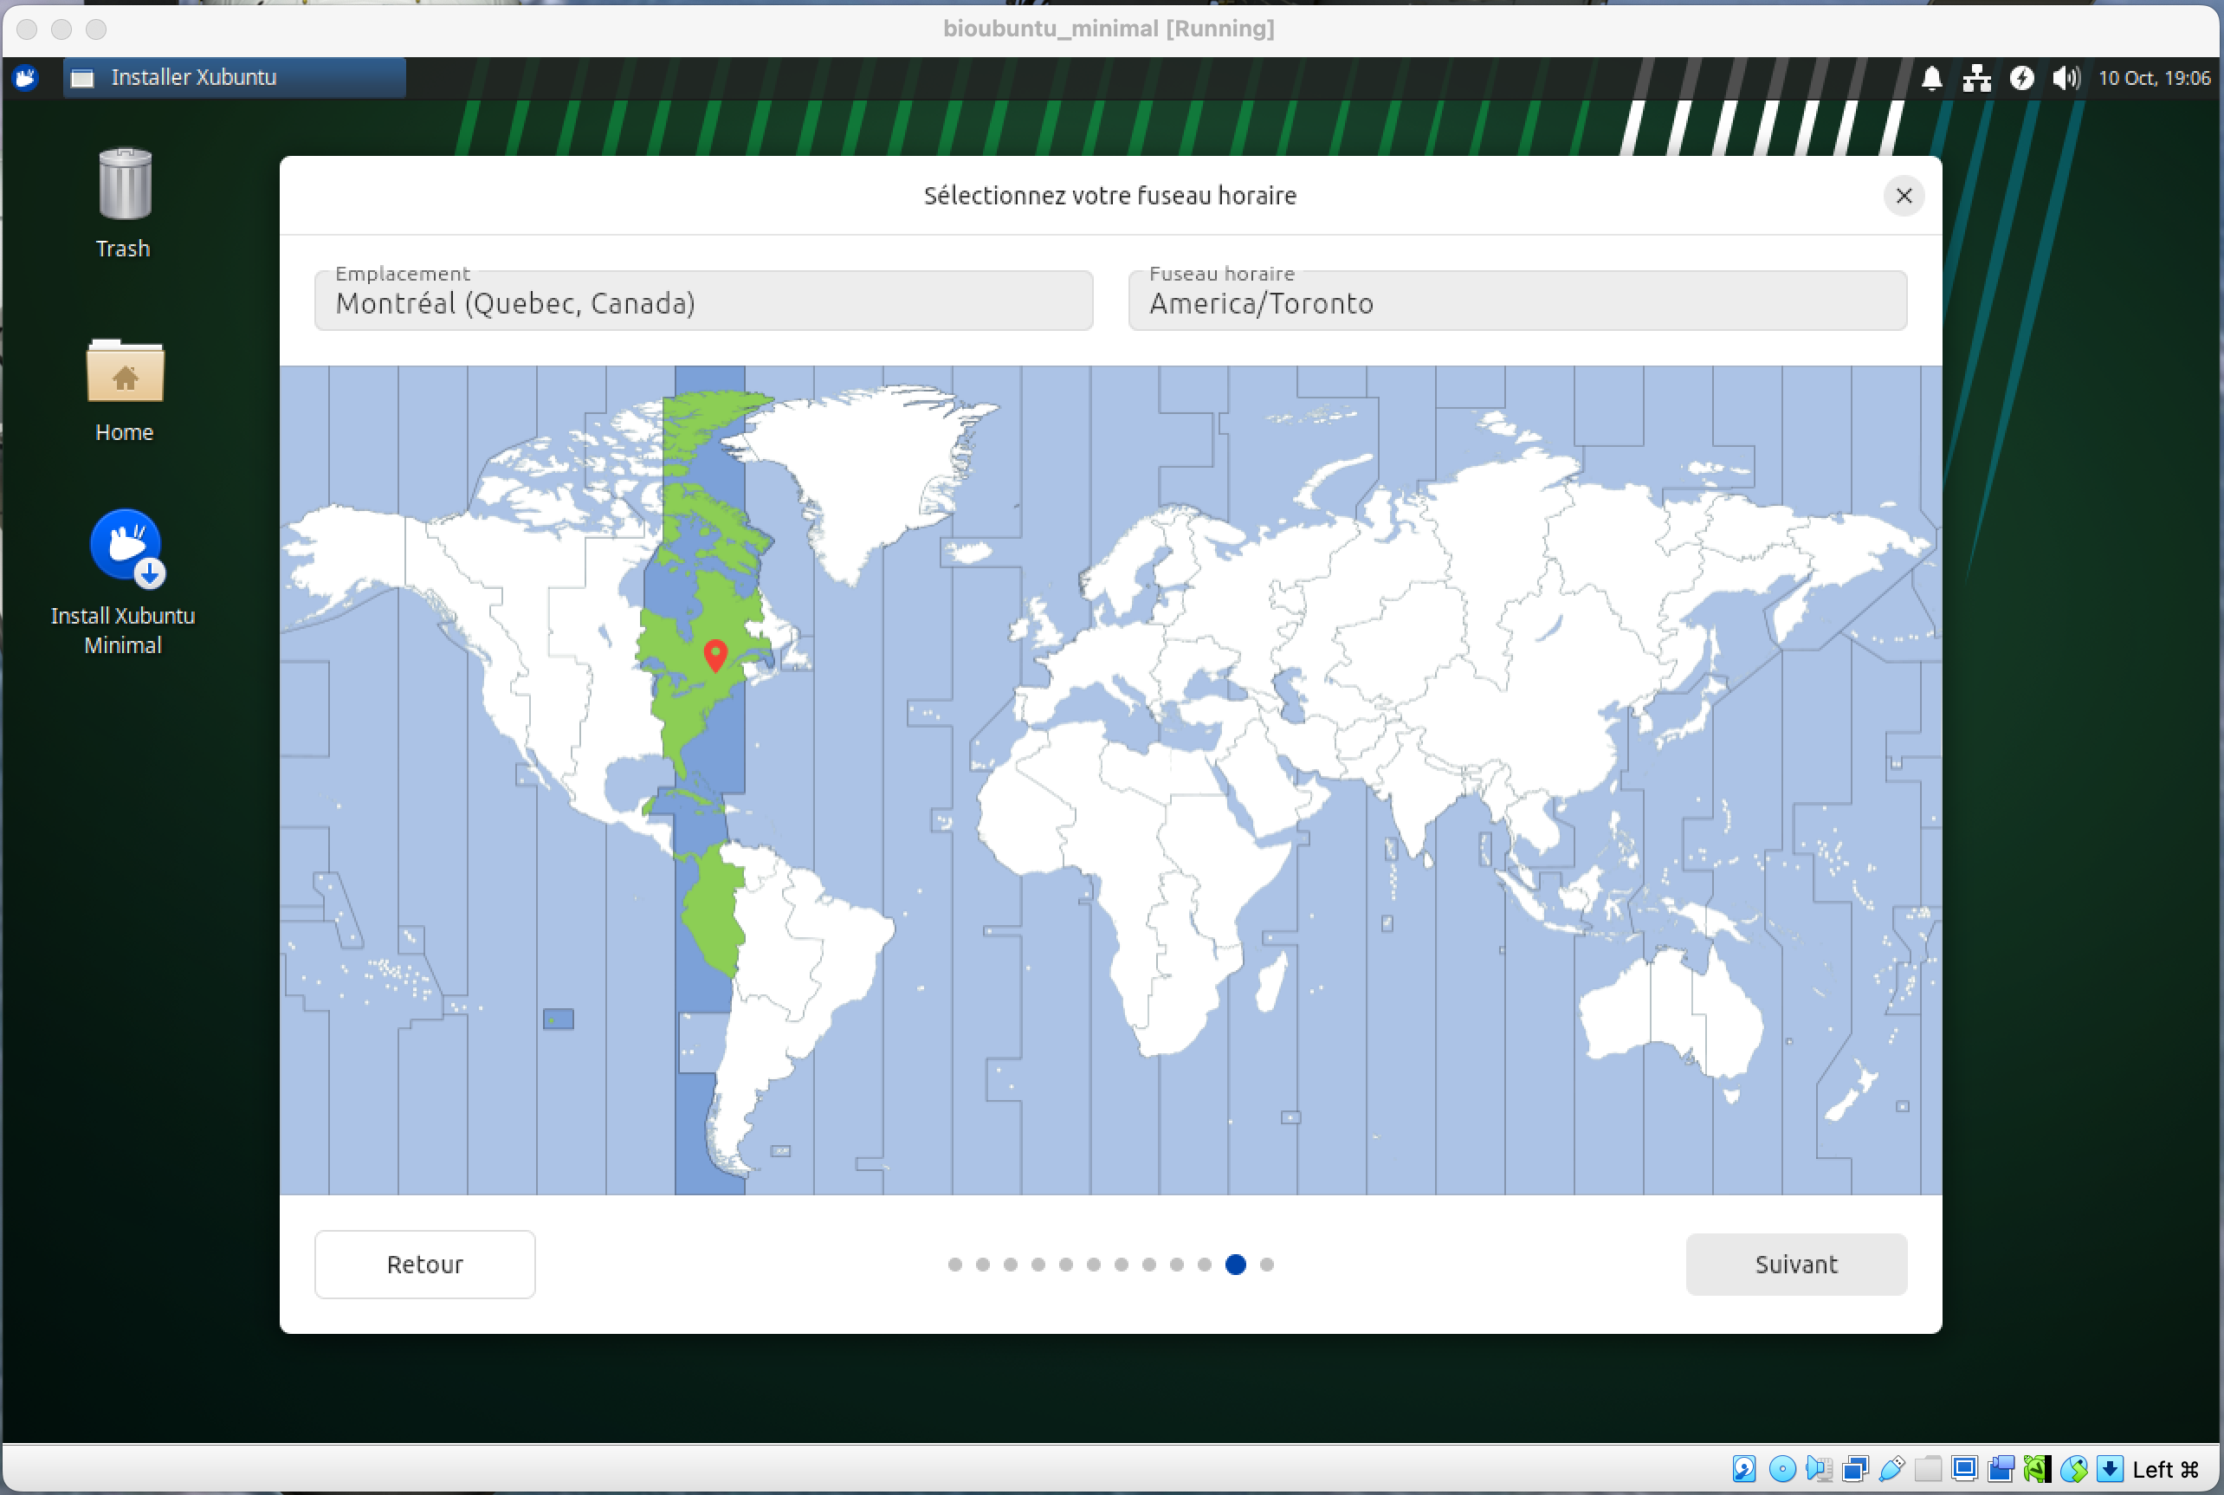Open the Fuseau horaire timezone field
Image resolution: width=2224 pixels, height=1495 pixels.
click(x=1516, y=302)
